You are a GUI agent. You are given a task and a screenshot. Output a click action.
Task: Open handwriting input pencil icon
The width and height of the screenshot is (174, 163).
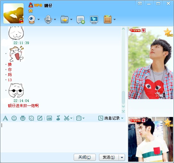pos(40,118)
